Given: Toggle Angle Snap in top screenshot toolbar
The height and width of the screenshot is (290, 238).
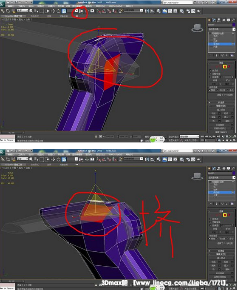Looking at the screenshot, I should pyautogui.click(x=104, y=11).
